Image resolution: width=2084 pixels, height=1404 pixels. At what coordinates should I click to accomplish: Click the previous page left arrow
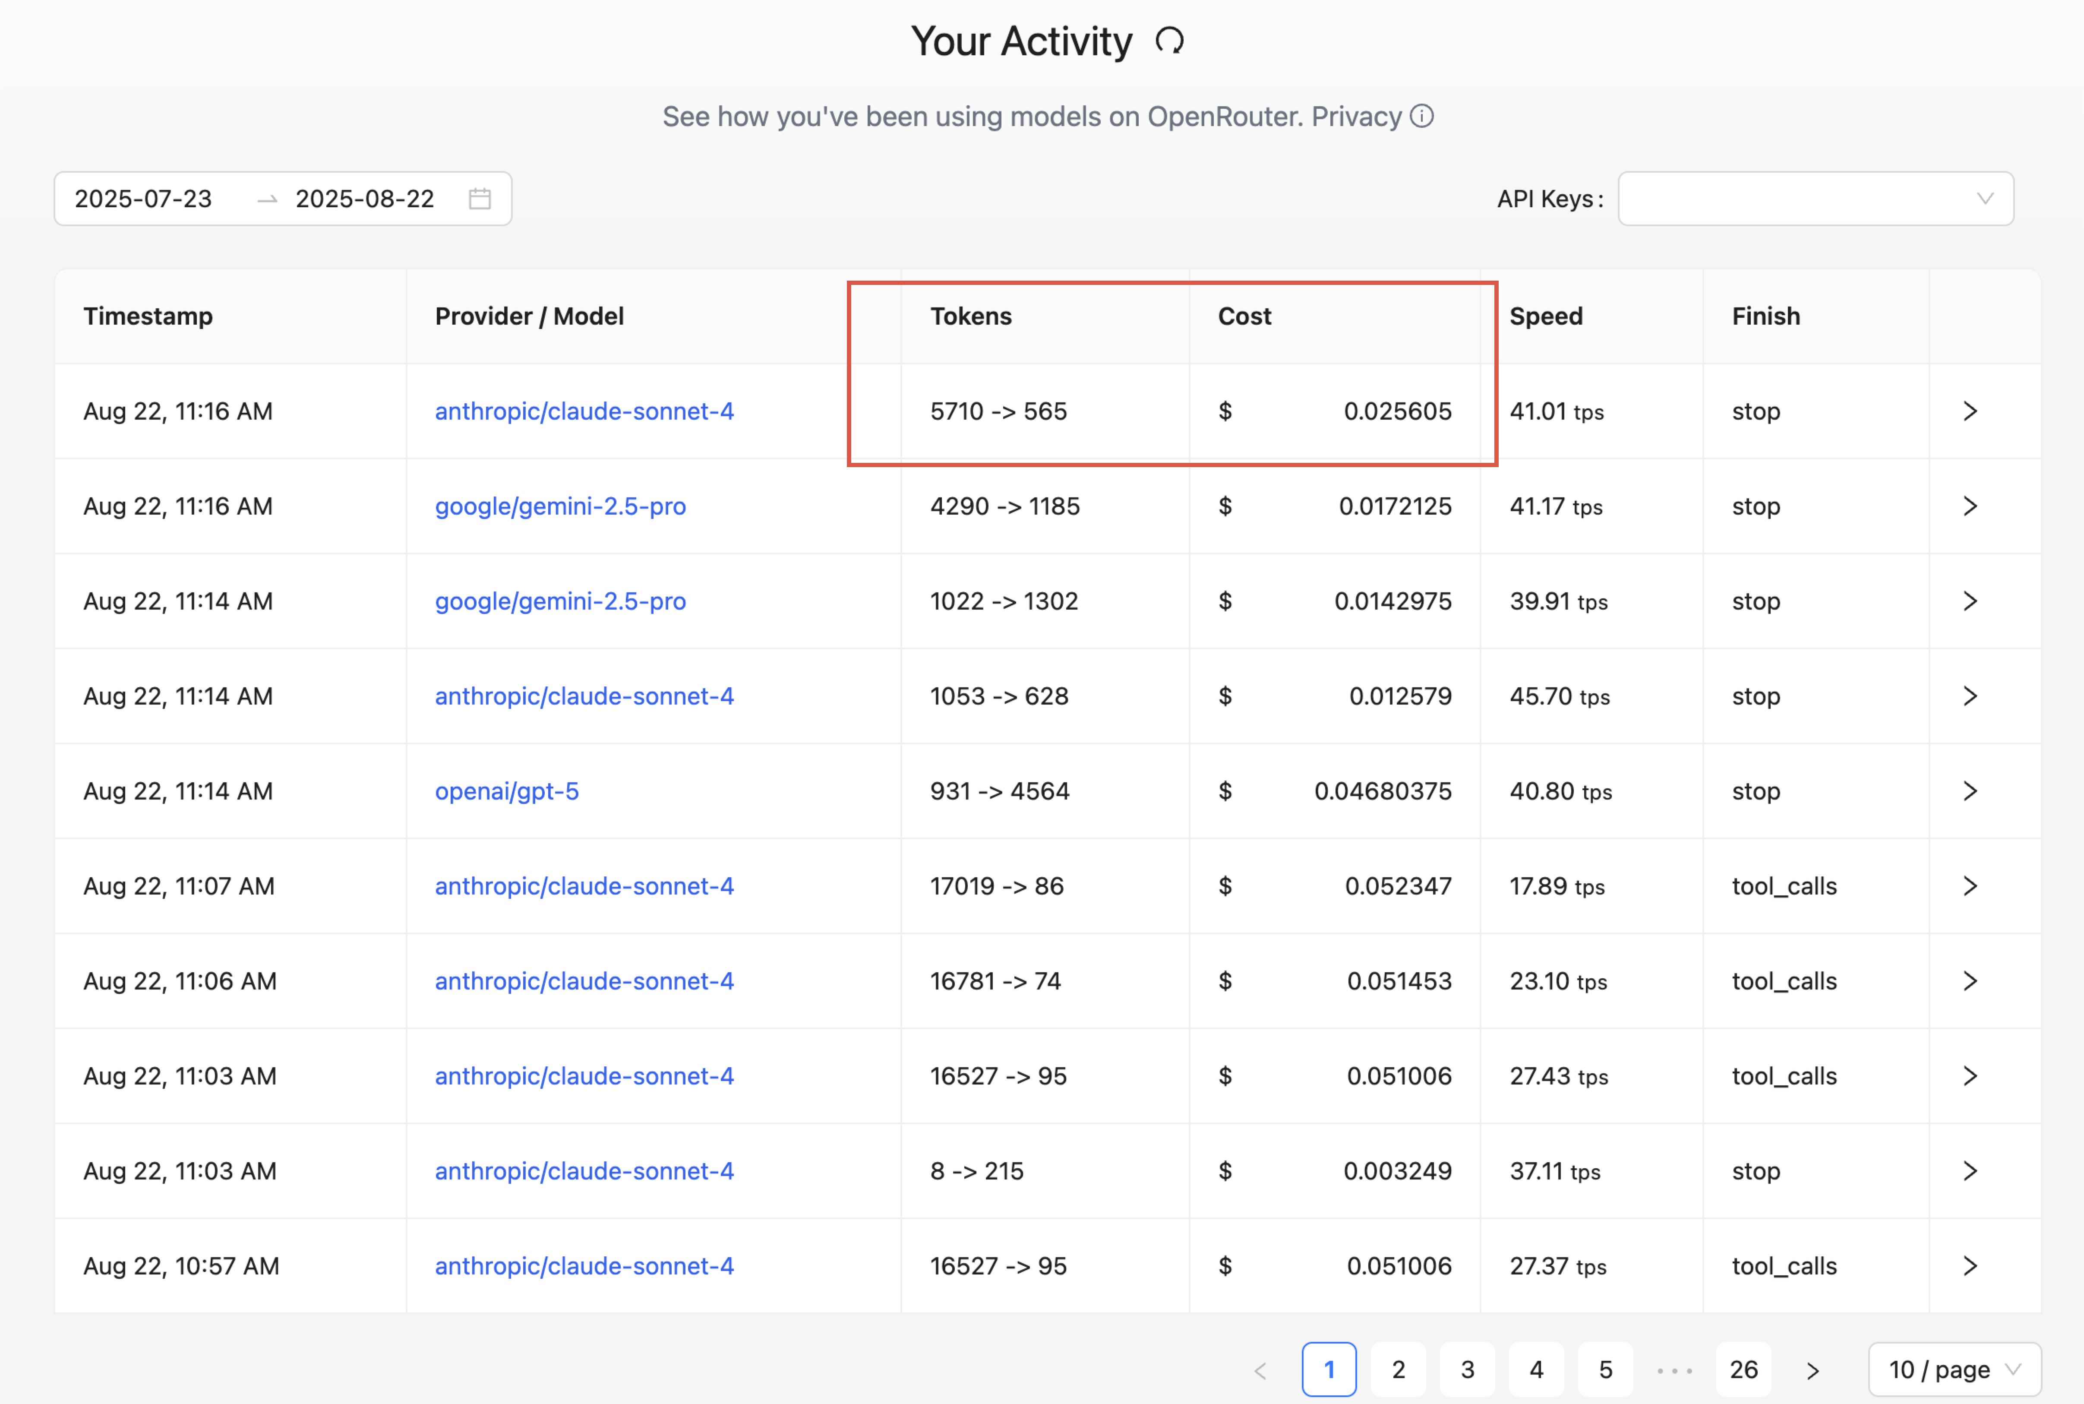point(1260,1370)
